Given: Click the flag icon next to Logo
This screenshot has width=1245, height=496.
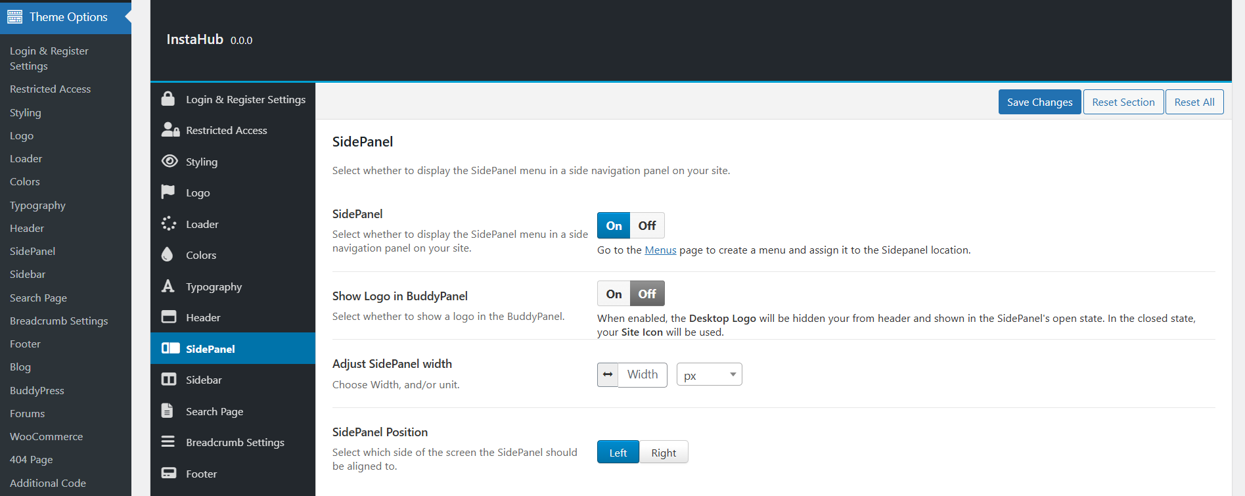Looking at the screenshot, I should tap(168, 192).
